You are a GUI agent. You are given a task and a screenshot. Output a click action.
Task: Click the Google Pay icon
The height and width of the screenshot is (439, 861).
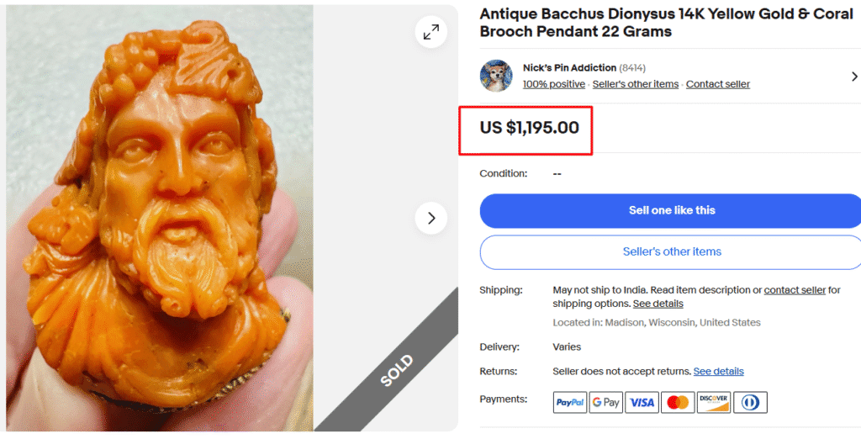605,402
